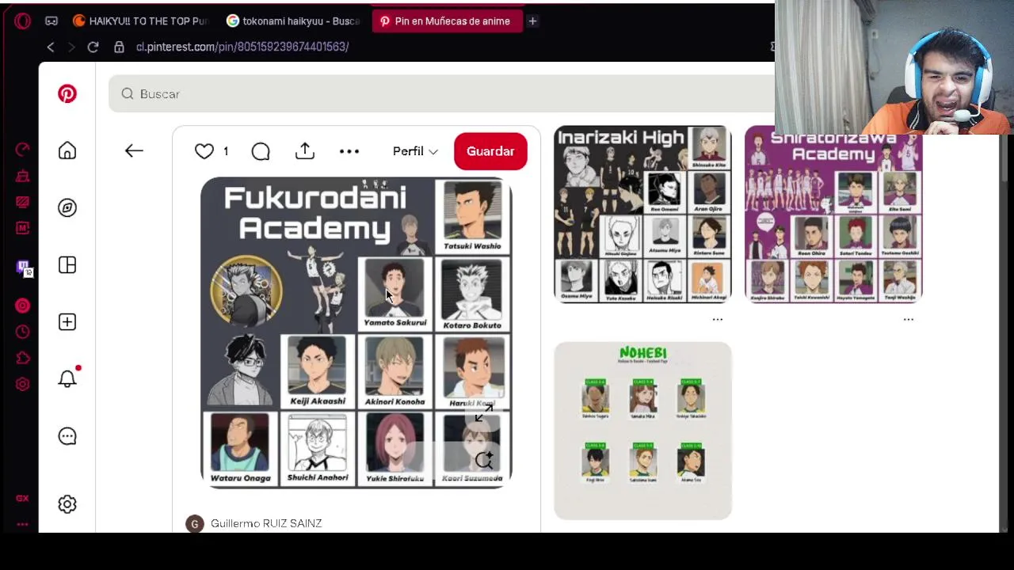
Task: Save the pin with the Guardar button
Action: coord(490,151)
